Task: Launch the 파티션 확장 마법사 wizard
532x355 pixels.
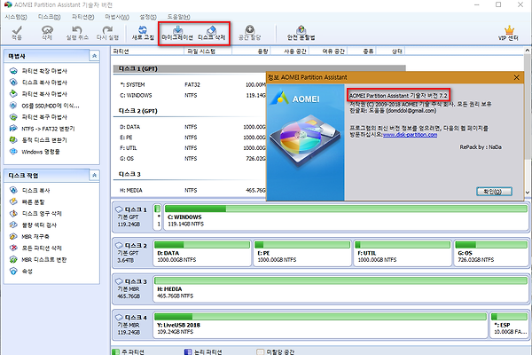Action: (43, 71)
